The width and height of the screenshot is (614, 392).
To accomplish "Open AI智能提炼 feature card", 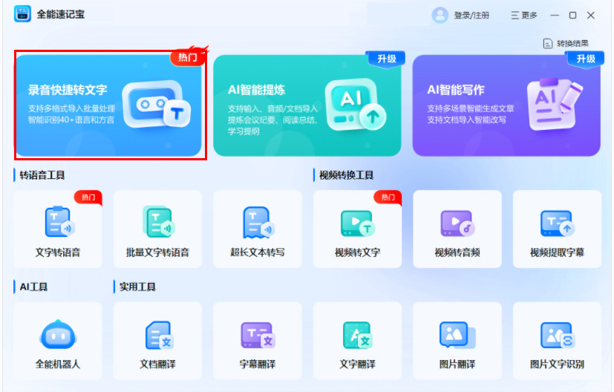I will pyautogui.click(x=307, y=105).
